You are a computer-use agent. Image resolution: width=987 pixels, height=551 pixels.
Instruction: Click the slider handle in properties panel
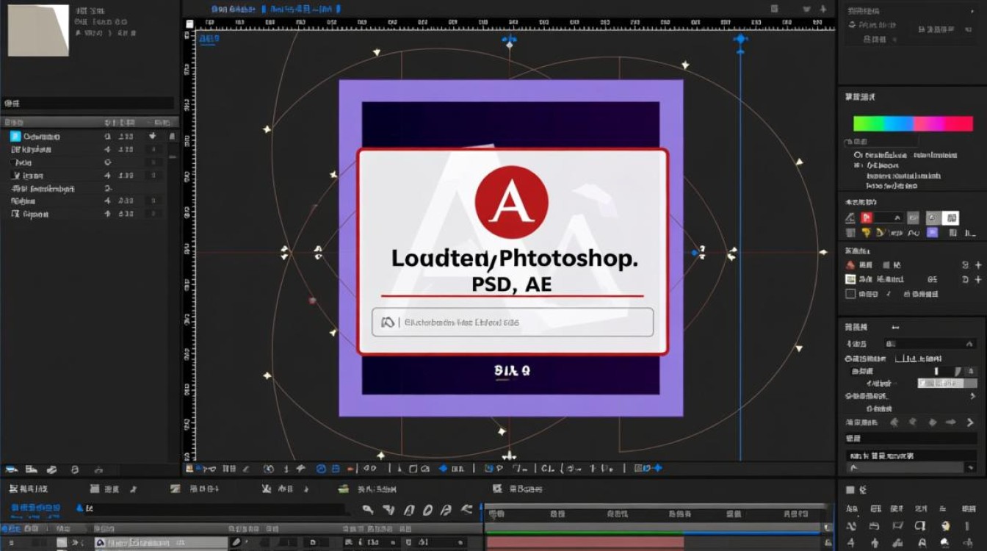(936, 372)
